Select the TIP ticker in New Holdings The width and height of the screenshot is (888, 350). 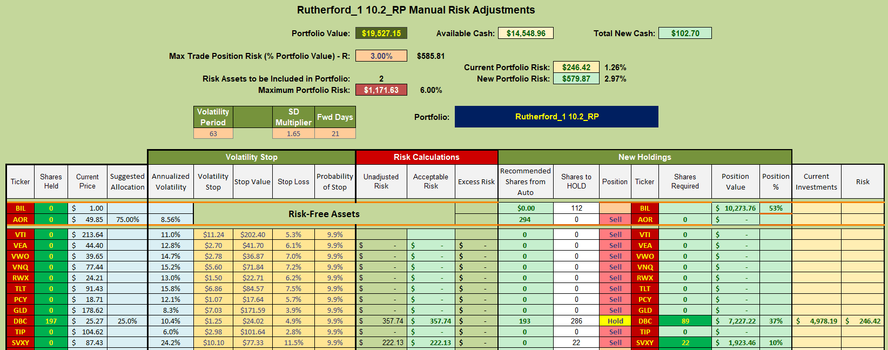tap(645, 332)
